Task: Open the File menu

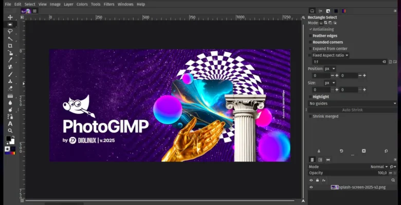Action: (x=8, y=4)
